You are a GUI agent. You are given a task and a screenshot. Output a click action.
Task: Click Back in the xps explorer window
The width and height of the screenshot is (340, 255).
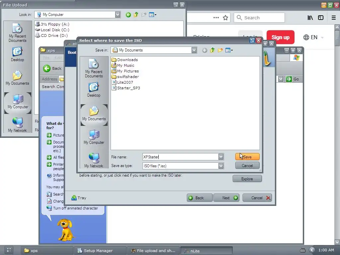(52, 68)
